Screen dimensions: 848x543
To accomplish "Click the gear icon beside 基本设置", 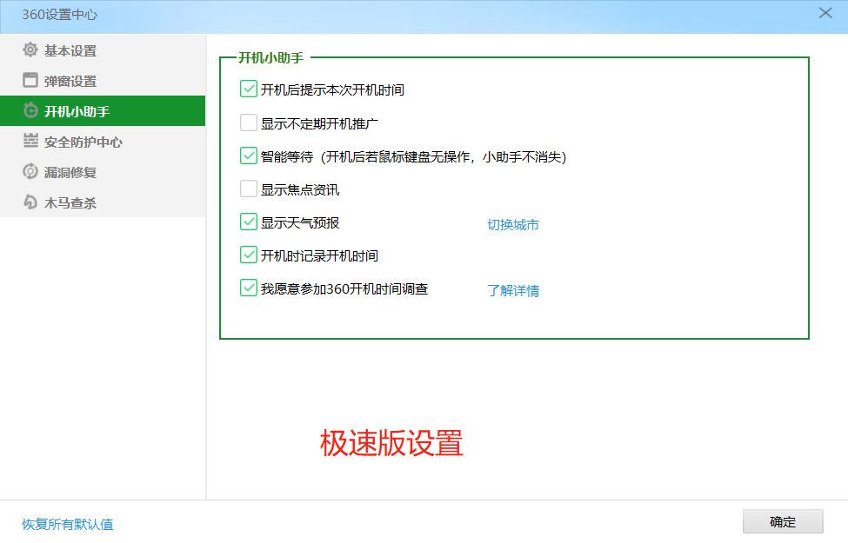I will click(30, 50).
